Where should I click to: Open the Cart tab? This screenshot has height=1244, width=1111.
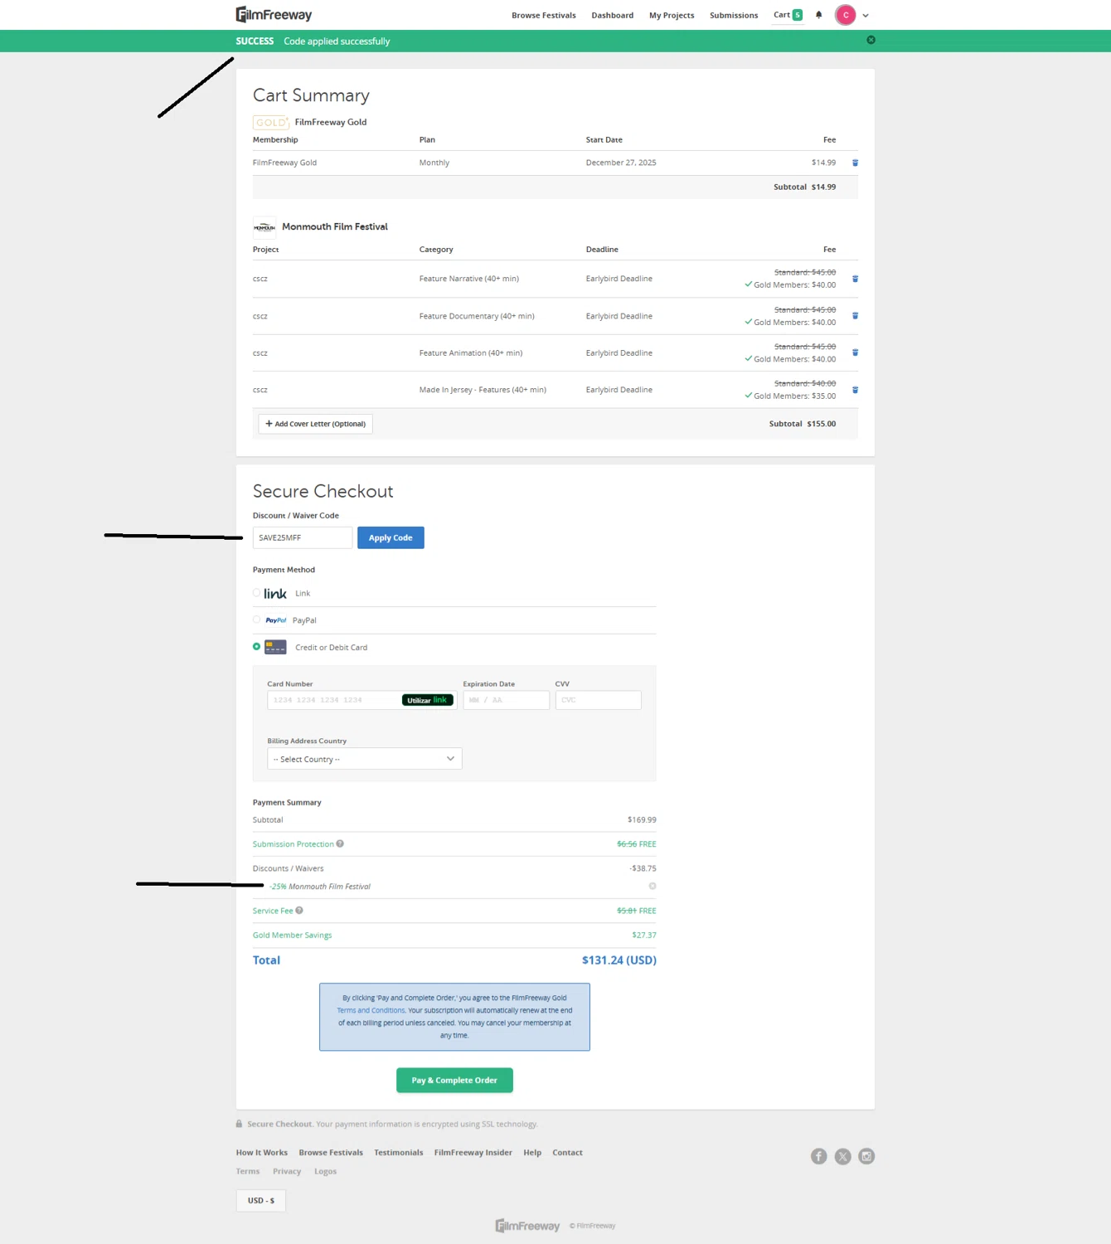(x=788, y=15)
